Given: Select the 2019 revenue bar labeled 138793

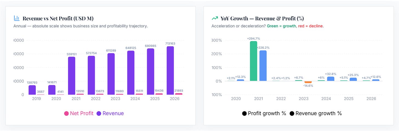Looking at the screenshot, I should tap(32, 90).
